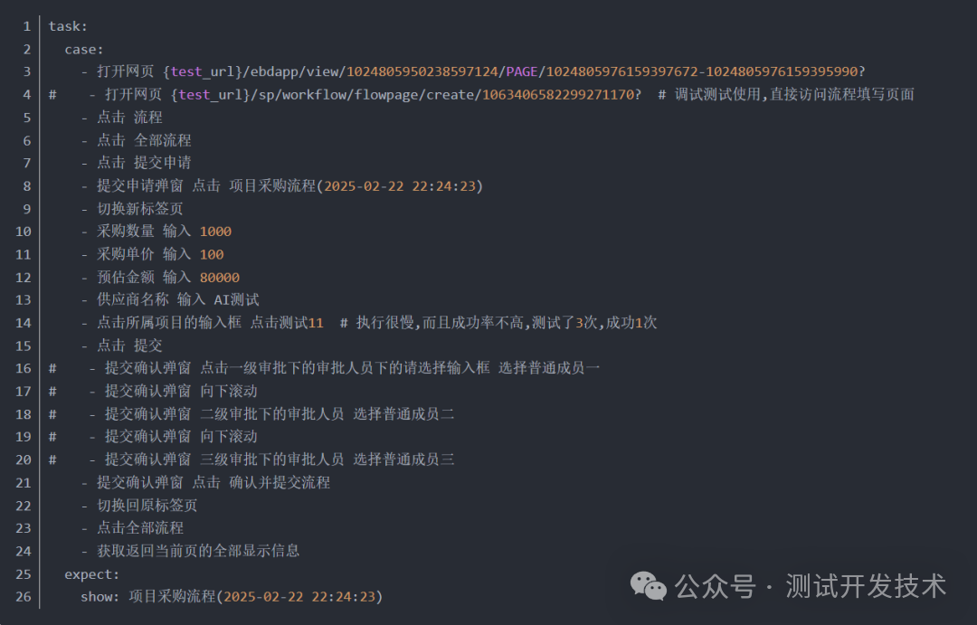Click the comment '调试测试使用,直接访问流程填写页面'
977x625 pixels.
(794, 94)
